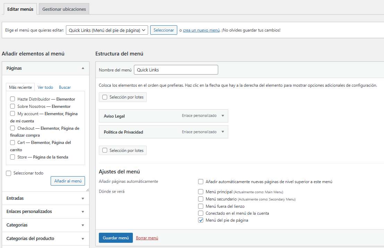Screen dimensions: 384x248
Task: Expand the Categorías section
Action: pyautogui.click(x=83, y=225)
